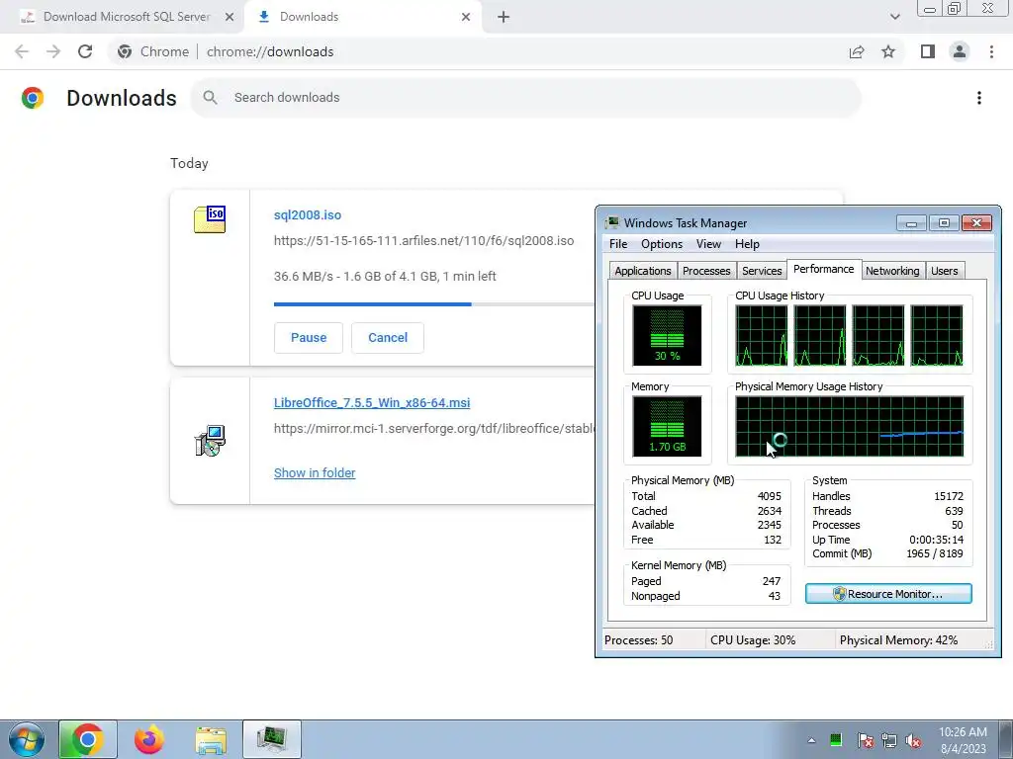The image size is (1013, 759).
Task: Open the Chrome profile avatar
Action: 960,51
